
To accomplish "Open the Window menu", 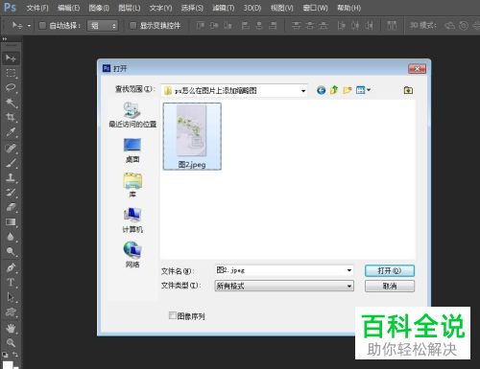I will point(315,8).
